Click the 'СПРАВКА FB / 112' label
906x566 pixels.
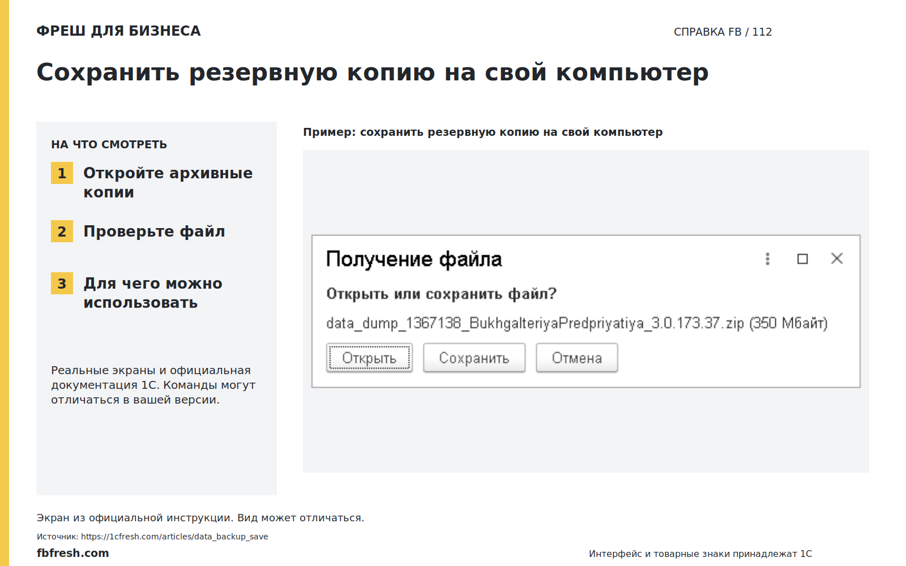(723, 32)
